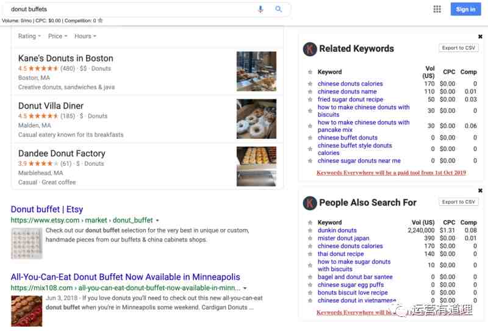Screen dimensions: 488x331
Task: Open Dandee Donut Factory photo thumbnail
Action: point(256,166)
